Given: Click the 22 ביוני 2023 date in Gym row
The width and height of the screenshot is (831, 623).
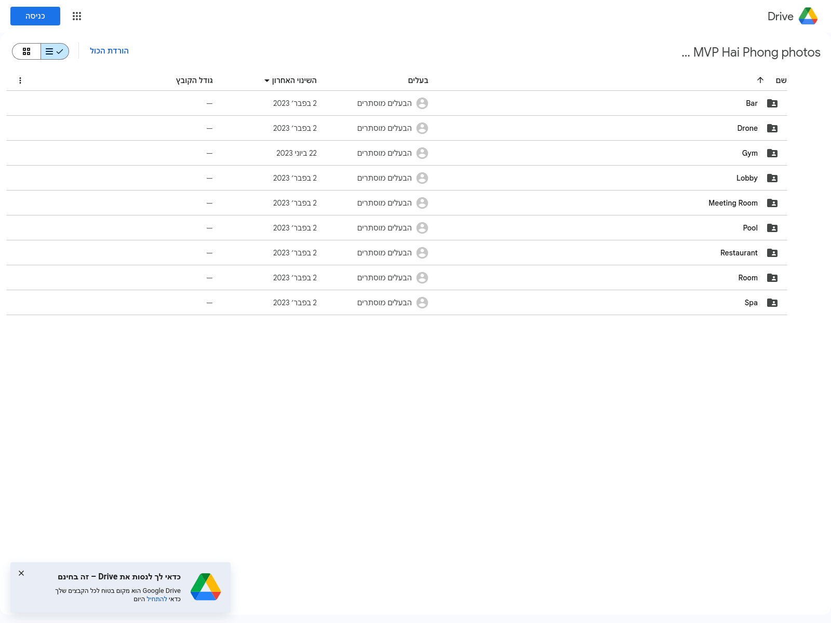Looking at the screenshot, I should (x=297, y=153).
